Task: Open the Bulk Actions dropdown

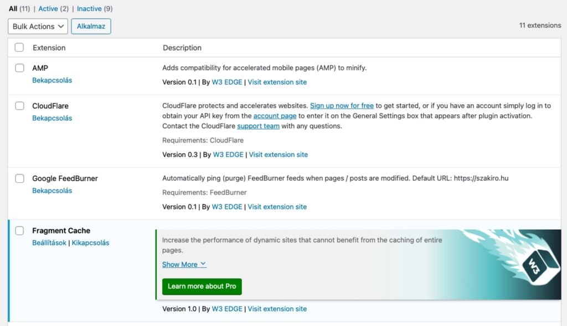Action: pyautogui.click(x=38, y=27)
